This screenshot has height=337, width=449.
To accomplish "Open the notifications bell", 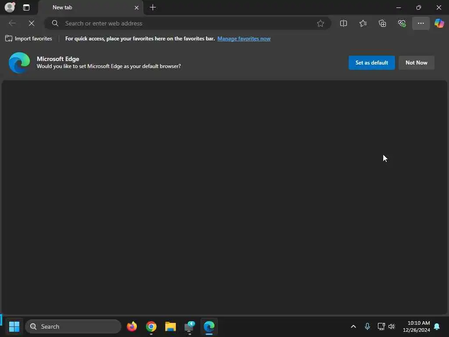I will coord(437,326).
